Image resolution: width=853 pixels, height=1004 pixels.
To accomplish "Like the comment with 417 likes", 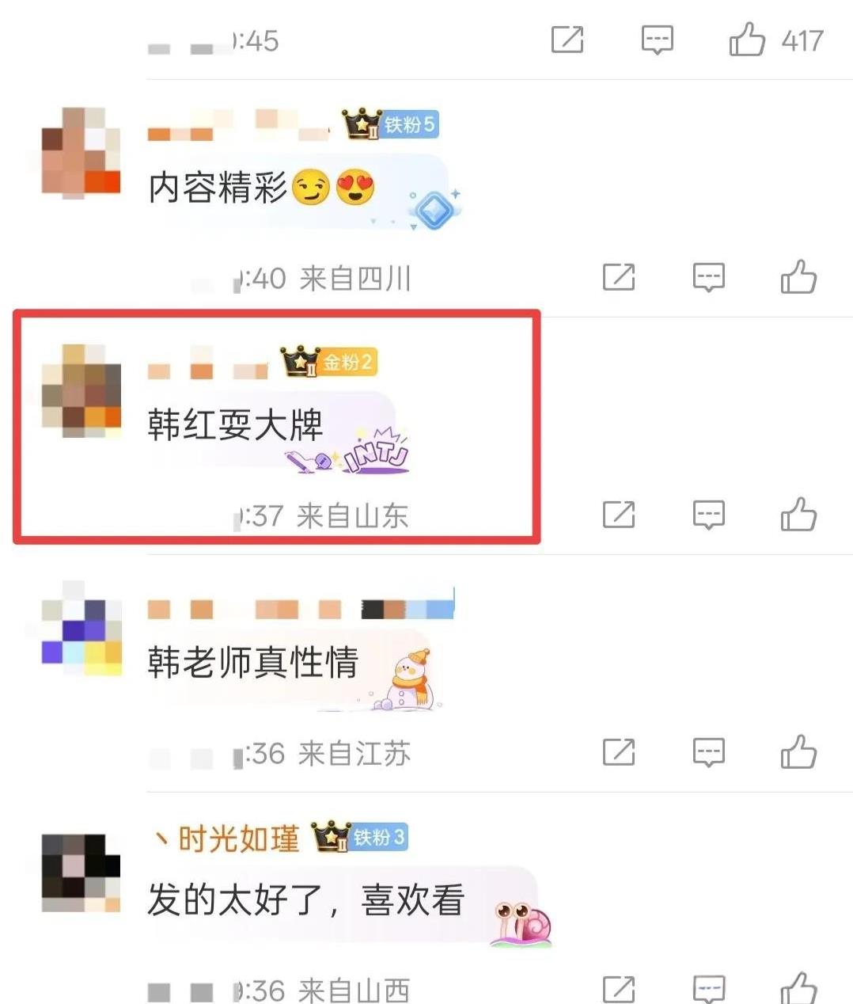I will [x=747, y=40].
